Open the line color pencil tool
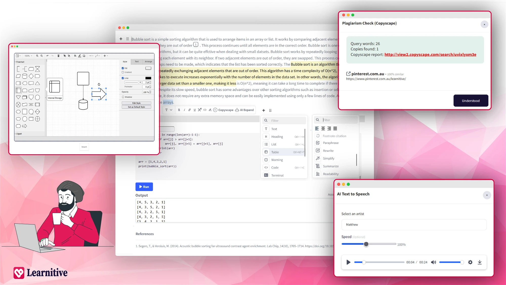This screenshot has width=506, height=285. (80, 56)
